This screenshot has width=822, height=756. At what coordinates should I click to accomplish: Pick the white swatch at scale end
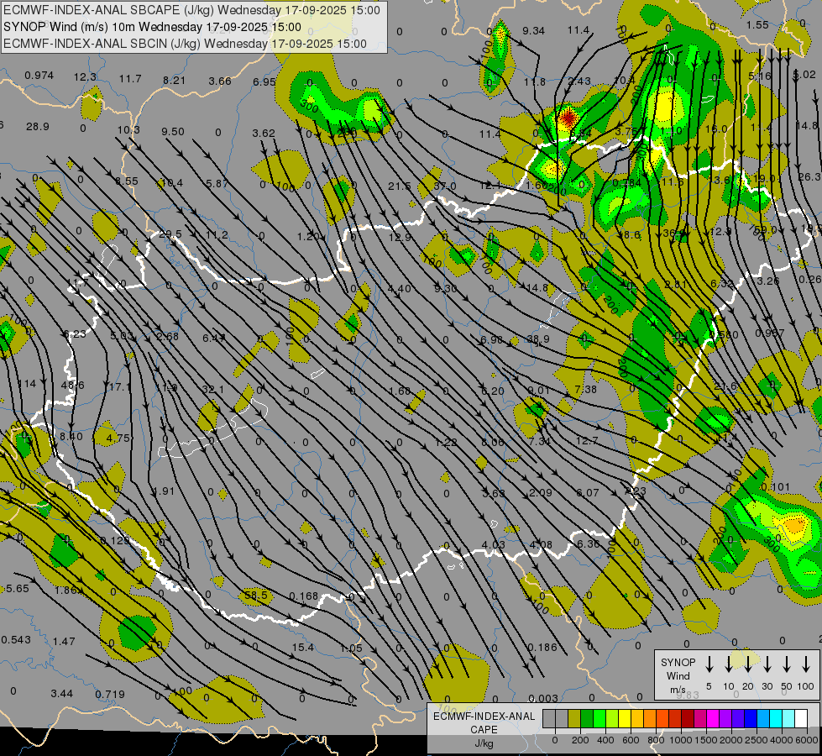click(x=801, y=719)
